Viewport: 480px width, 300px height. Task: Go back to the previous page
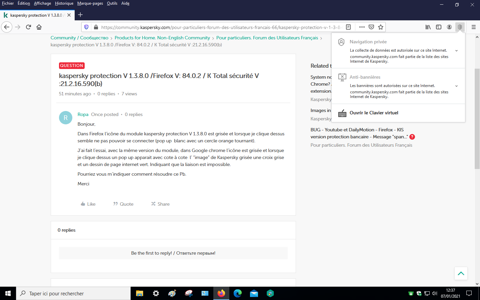coord(7,27)
